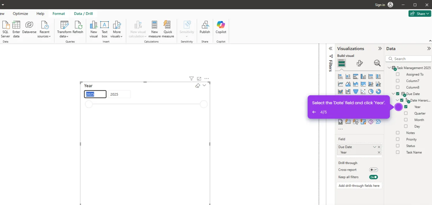The width and height of the screenshot is (432, 205).
Task: Create a New measure
Action: click(x=154, y=29)
